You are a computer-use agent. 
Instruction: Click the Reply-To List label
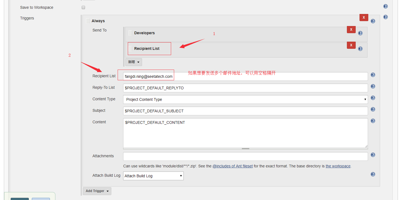pos(104,87)
